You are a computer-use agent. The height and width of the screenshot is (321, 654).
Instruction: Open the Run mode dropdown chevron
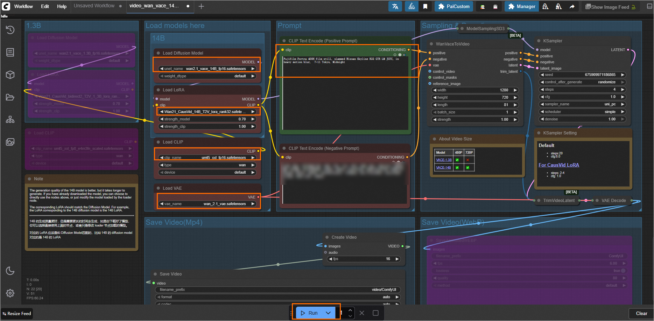click(x=328, y=313)
